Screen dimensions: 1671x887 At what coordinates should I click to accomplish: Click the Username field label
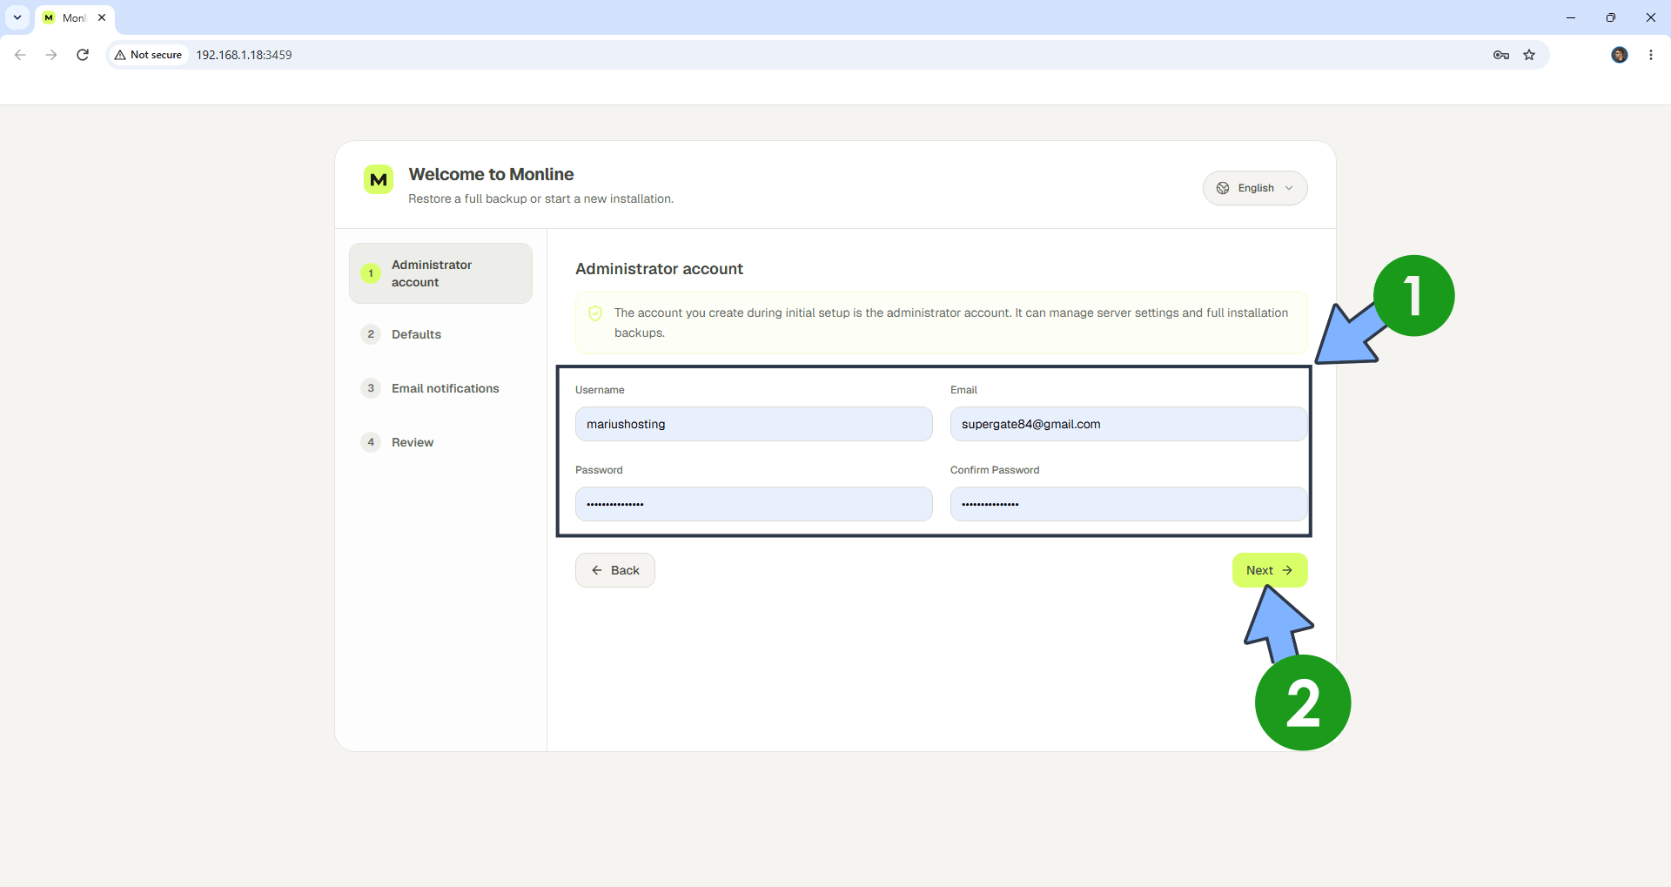[600, 390]
